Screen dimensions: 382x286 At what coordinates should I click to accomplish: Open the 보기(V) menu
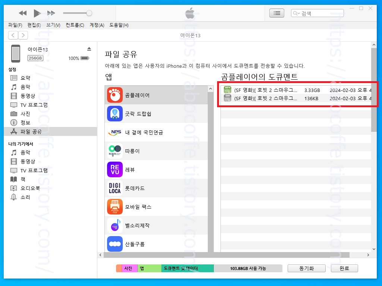tap(53, 25)
